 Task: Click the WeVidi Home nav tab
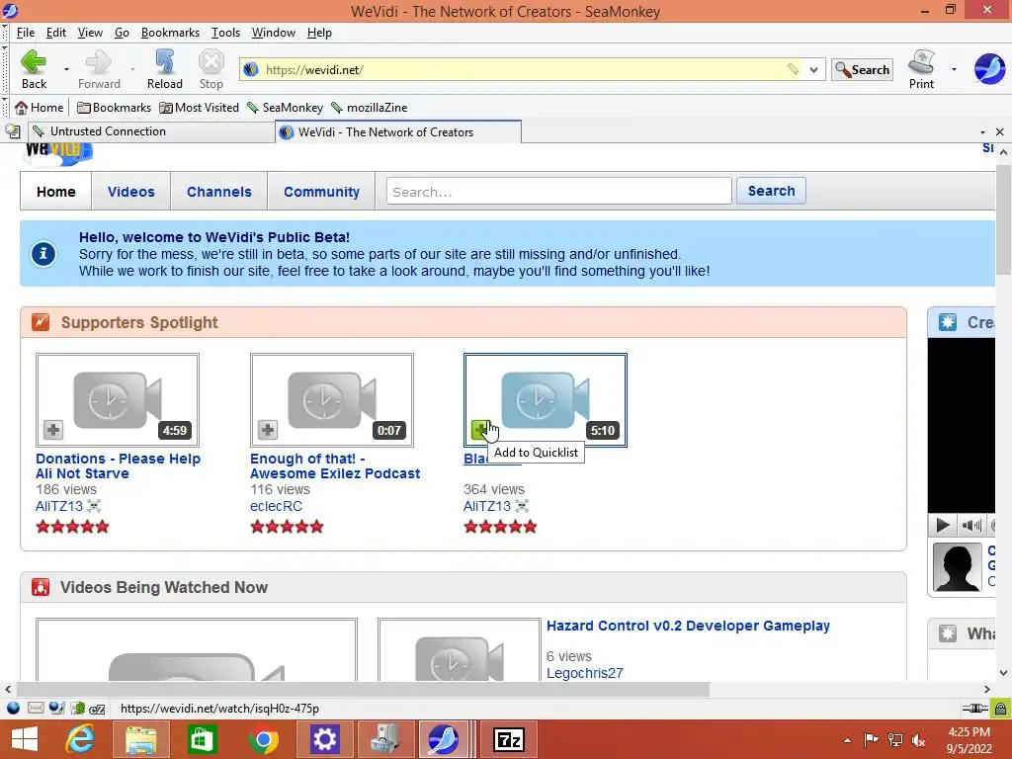pyautogui.click(x=55, y=191)
